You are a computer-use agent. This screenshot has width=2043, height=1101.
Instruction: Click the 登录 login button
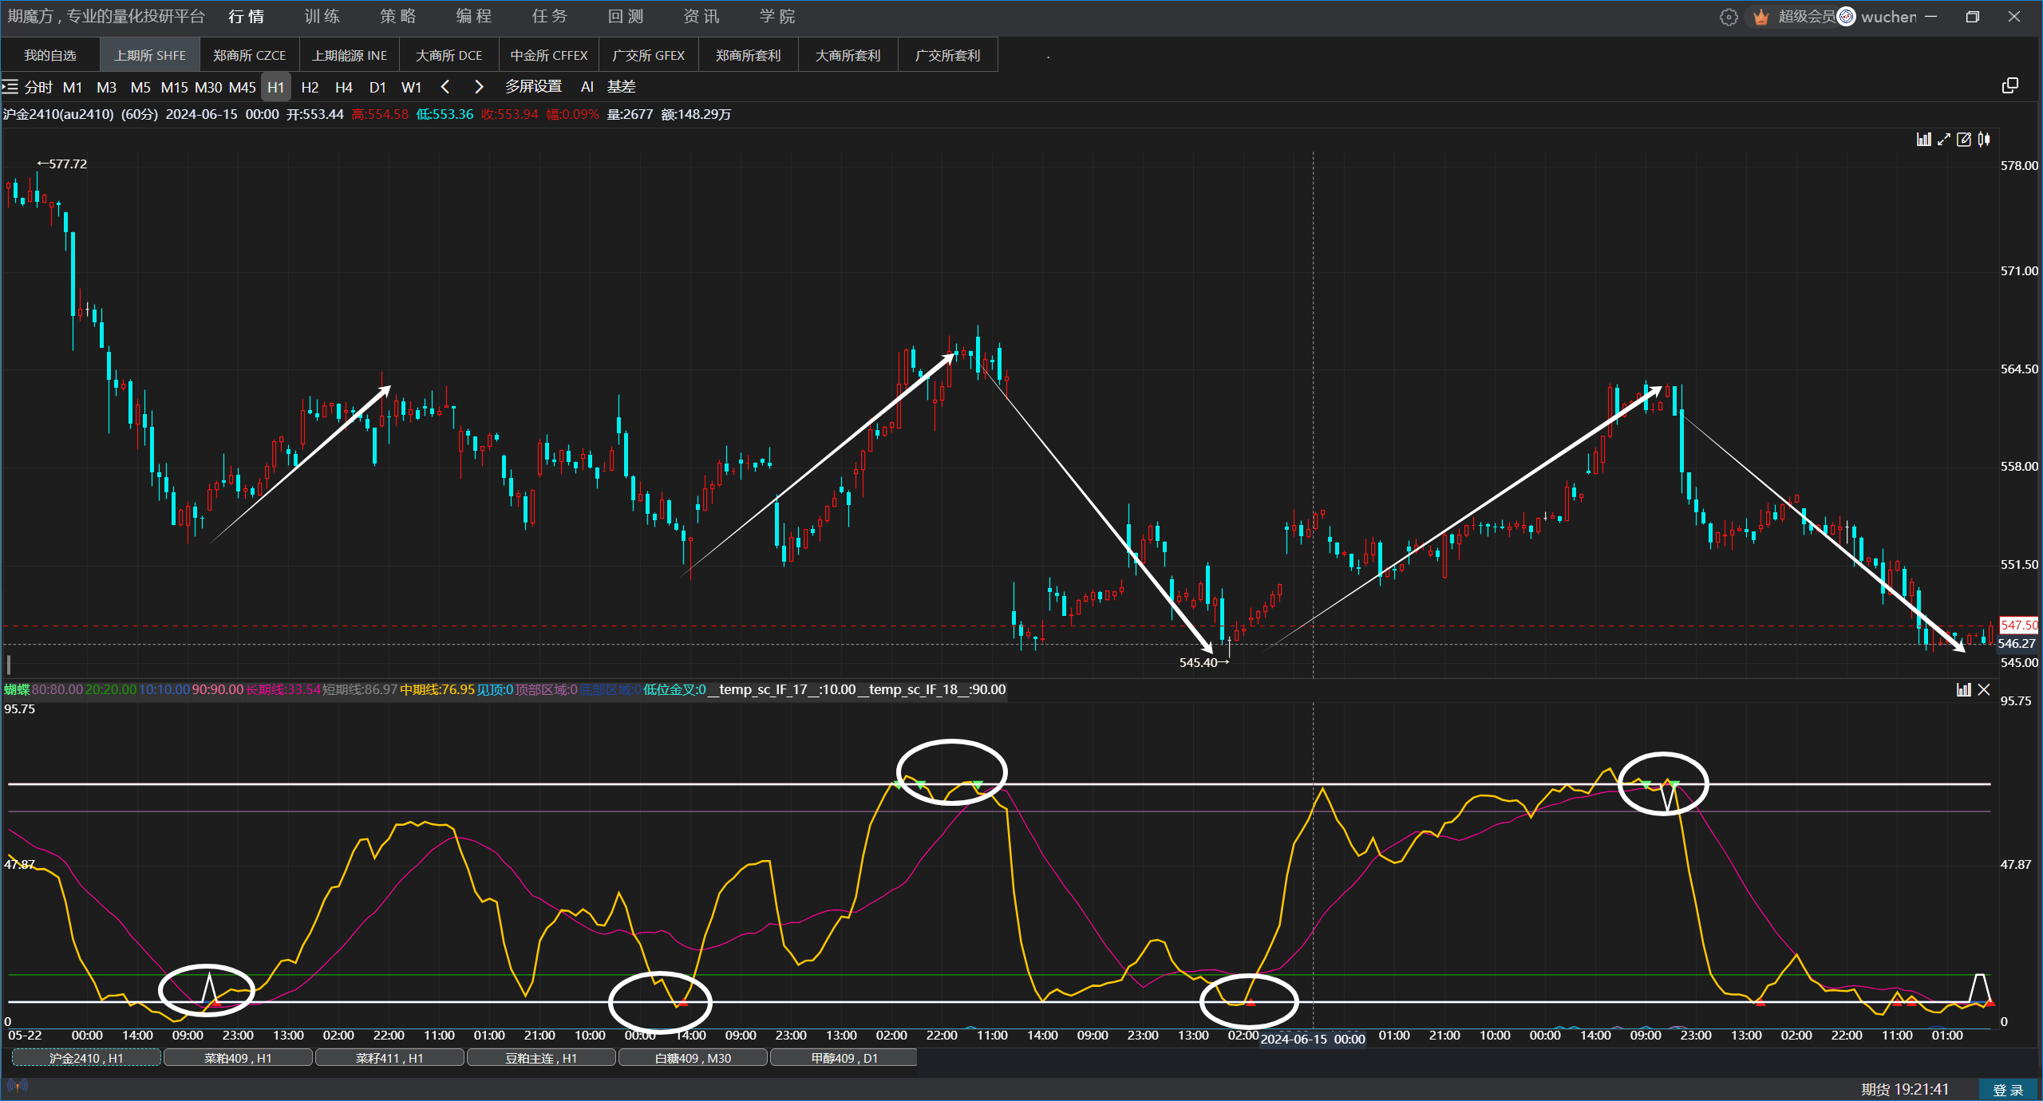[2008, 1090]
